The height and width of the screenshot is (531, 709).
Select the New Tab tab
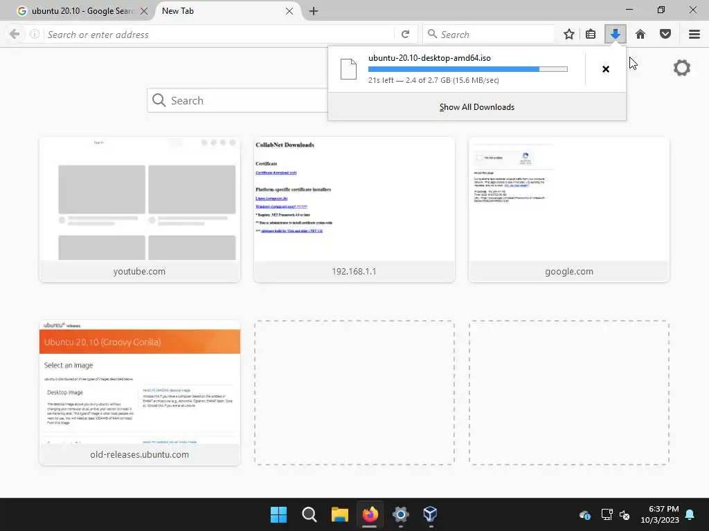click(x=227, y=11)
